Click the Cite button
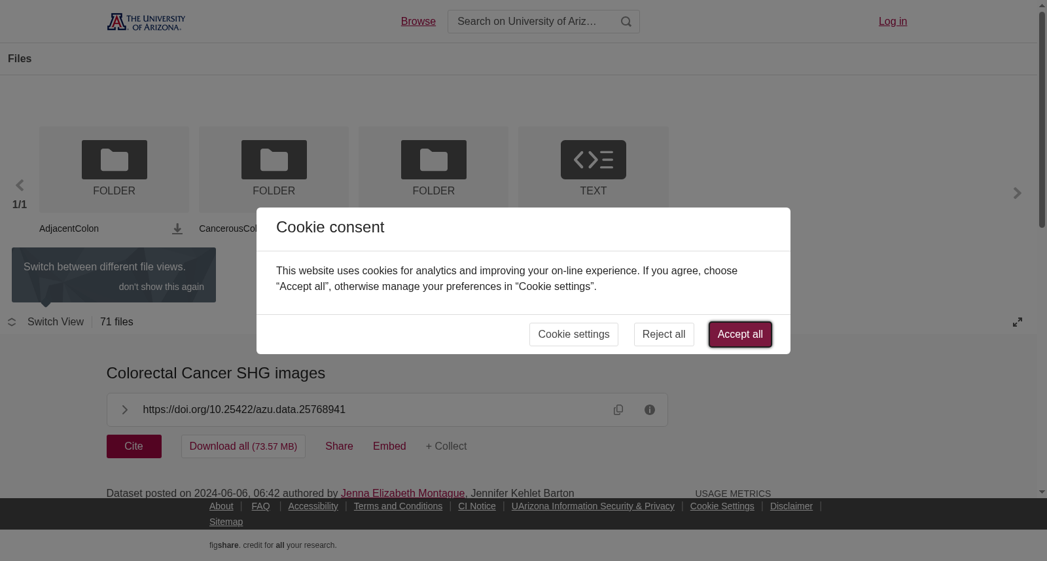Viewport: 1047px width, 561px height. pyautogui.click(x=134, y=446)
